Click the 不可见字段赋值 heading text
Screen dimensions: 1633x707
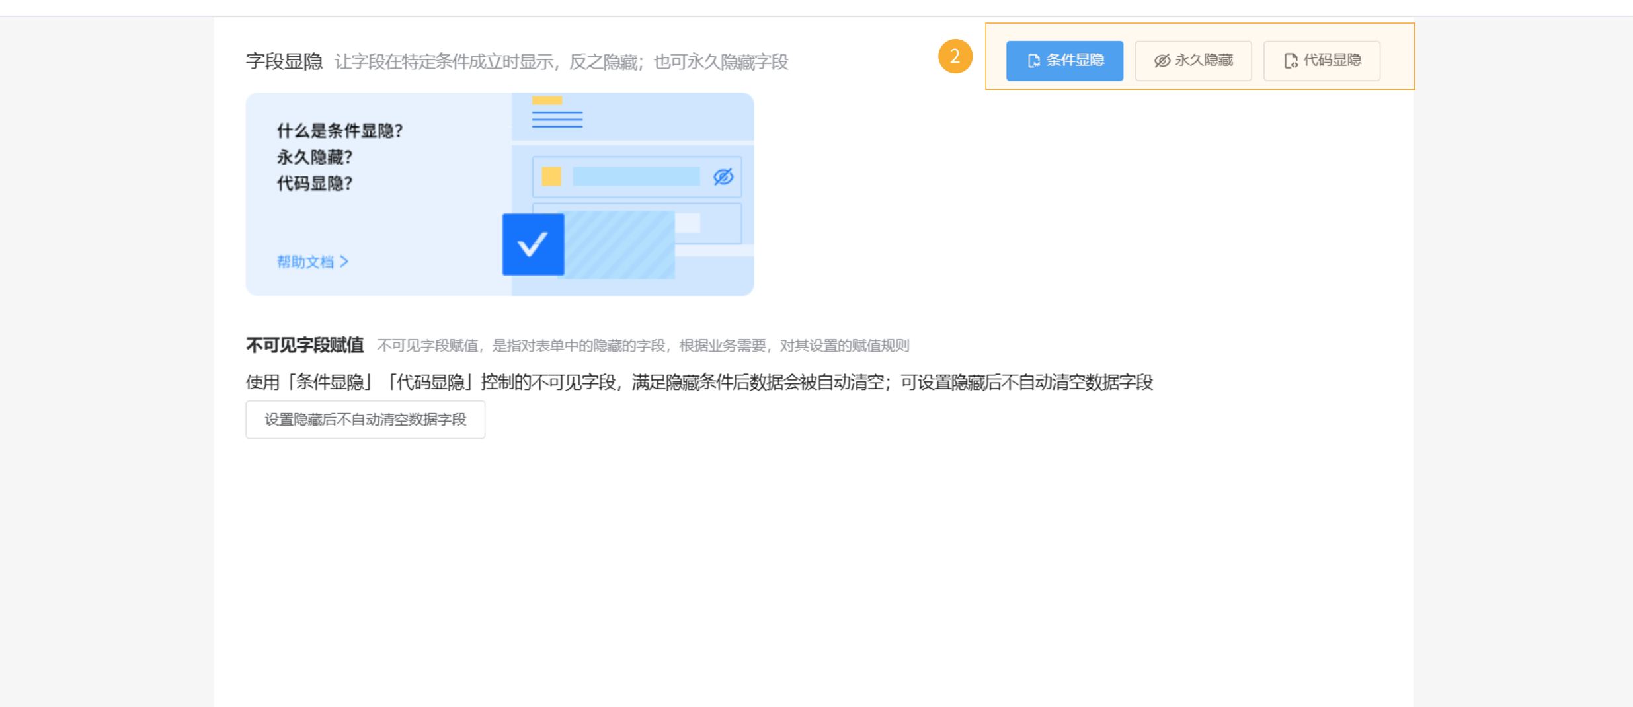tap(305, 345)
